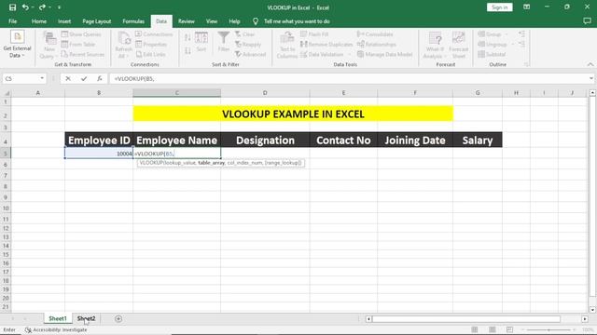
Task: Click Consolidate
Action: click(x=375, y=34)
